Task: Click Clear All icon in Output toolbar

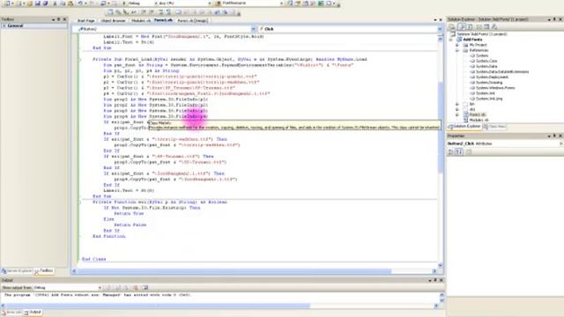Action: (136, 288)
